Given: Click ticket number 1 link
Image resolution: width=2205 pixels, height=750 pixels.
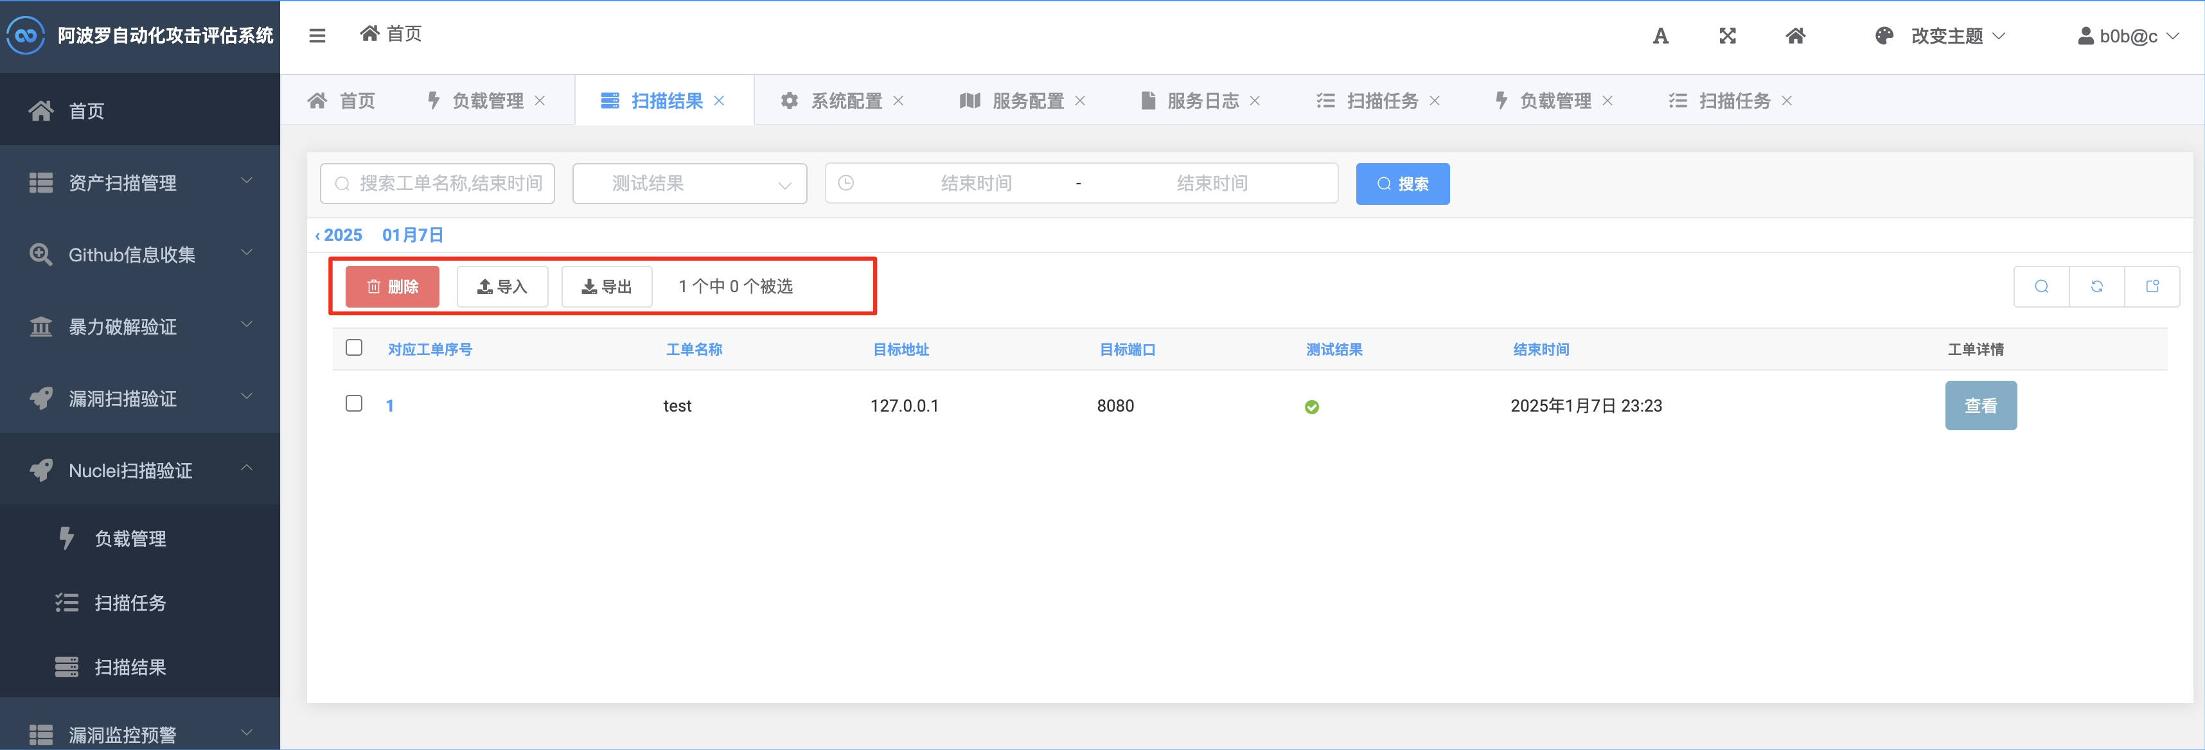Looking at the screenshot, I should [x=389, y=406].
